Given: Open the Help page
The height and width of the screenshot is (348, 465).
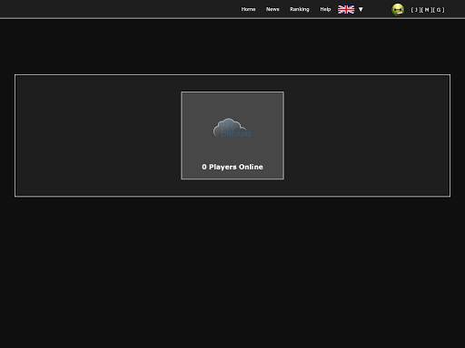Looking at the screenshot, I should tap(325, 9).
